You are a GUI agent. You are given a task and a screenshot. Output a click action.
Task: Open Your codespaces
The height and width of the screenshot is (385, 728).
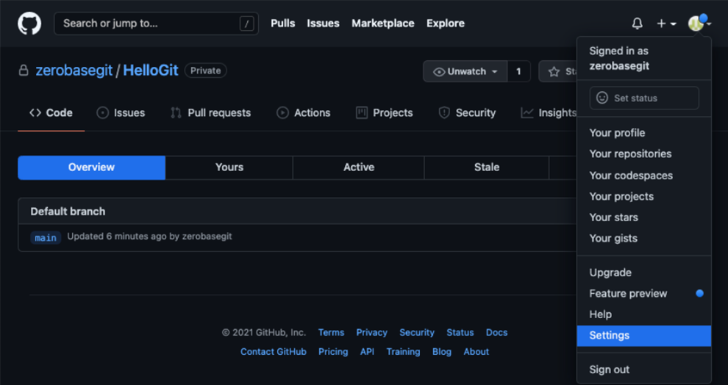[x=631, y=176]
